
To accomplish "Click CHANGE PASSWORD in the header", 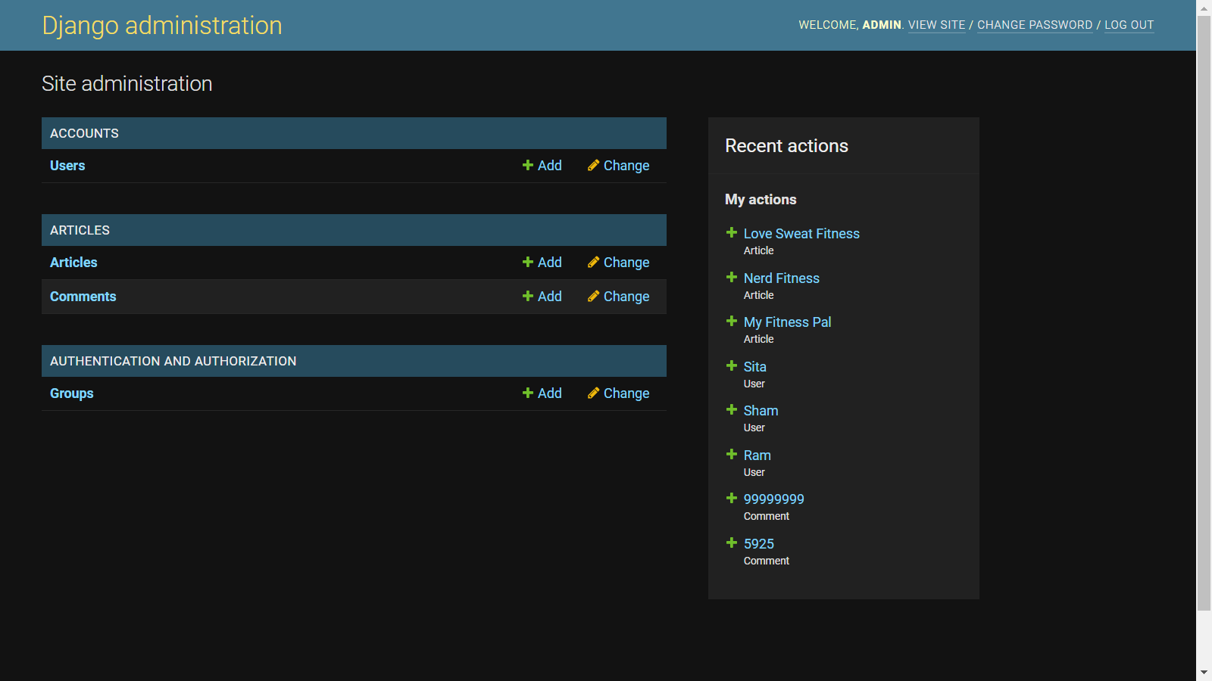I will click(x=1035, y=25).
